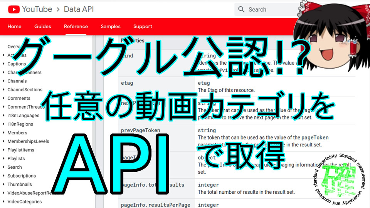The width and height of the screenshot is (370, 208).
Task: Expand the MembershipsLevels tree arrow
Action: point(3,141)
